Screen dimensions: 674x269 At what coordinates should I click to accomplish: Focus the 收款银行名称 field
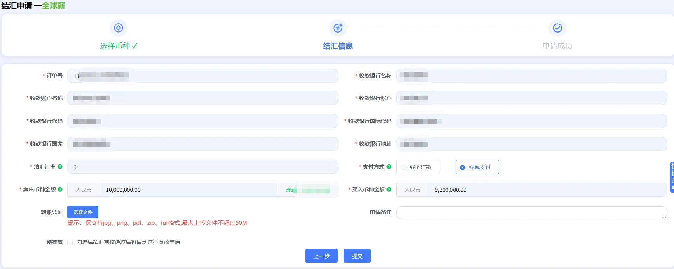tap(532, 76)
